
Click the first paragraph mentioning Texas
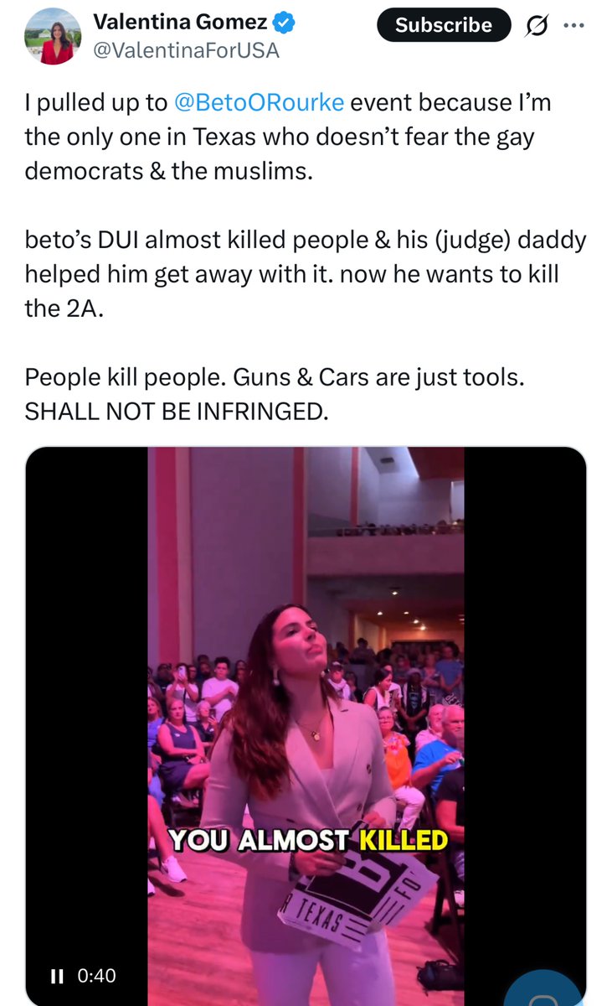[x=289, y=137]
